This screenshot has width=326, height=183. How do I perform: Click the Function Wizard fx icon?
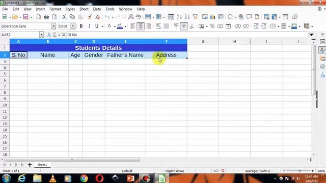click(49, 35)
